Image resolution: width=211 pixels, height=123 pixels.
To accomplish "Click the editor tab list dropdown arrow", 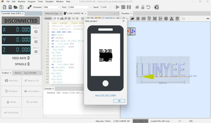I will [115, 13].
